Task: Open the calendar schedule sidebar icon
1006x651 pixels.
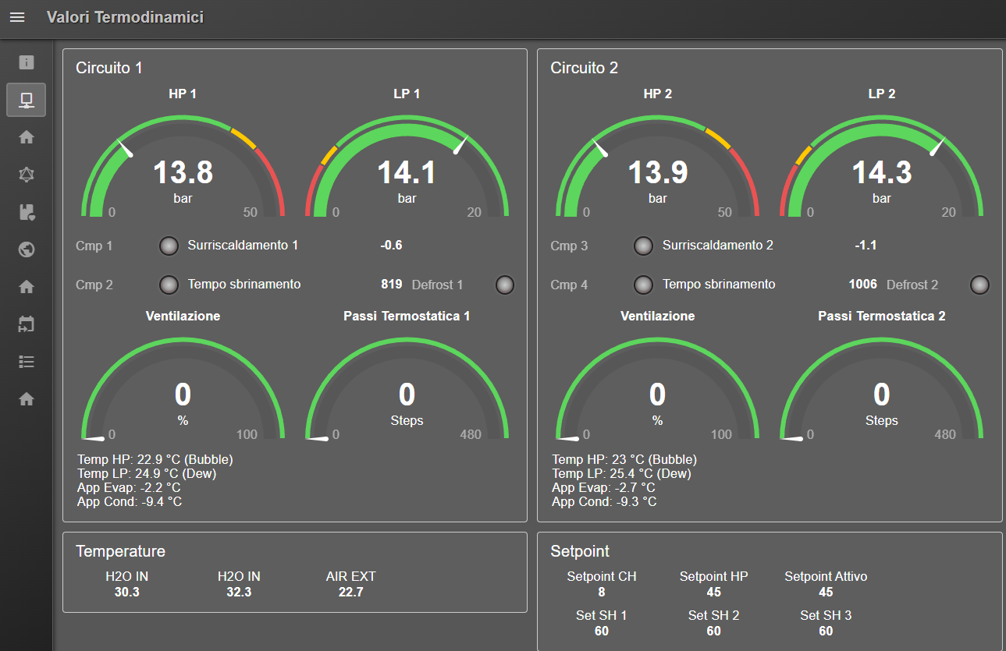Action: coord(27,324)
